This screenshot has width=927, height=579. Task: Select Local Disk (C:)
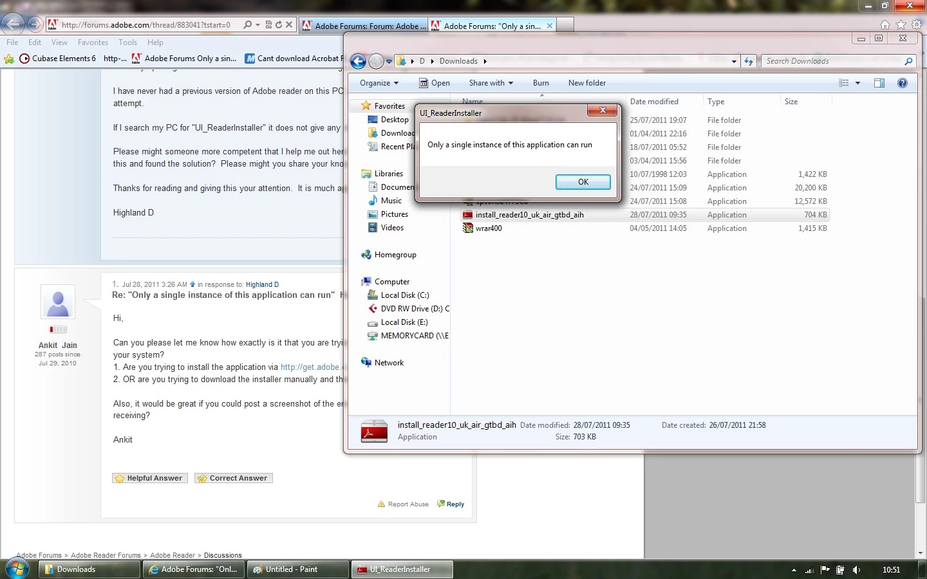click(398, 295)
